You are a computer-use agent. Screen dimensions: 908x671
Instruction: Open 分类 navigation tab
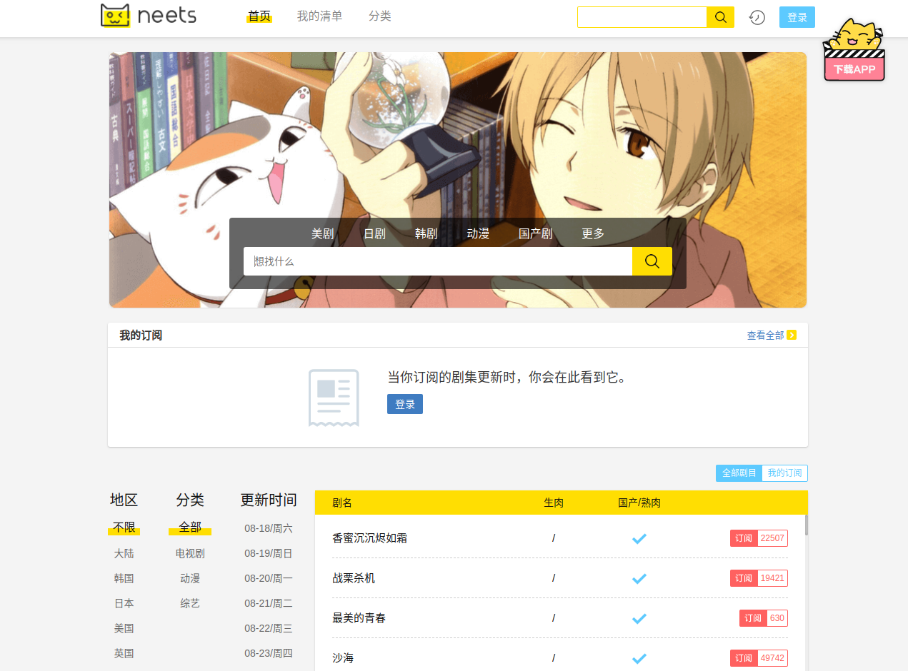(379, 16)
